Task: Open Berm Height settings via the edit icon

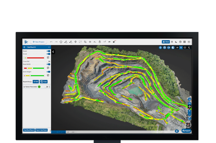Action: coord(48,75)
